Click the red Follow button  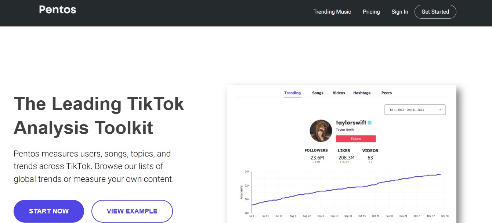tap(356, 139)
